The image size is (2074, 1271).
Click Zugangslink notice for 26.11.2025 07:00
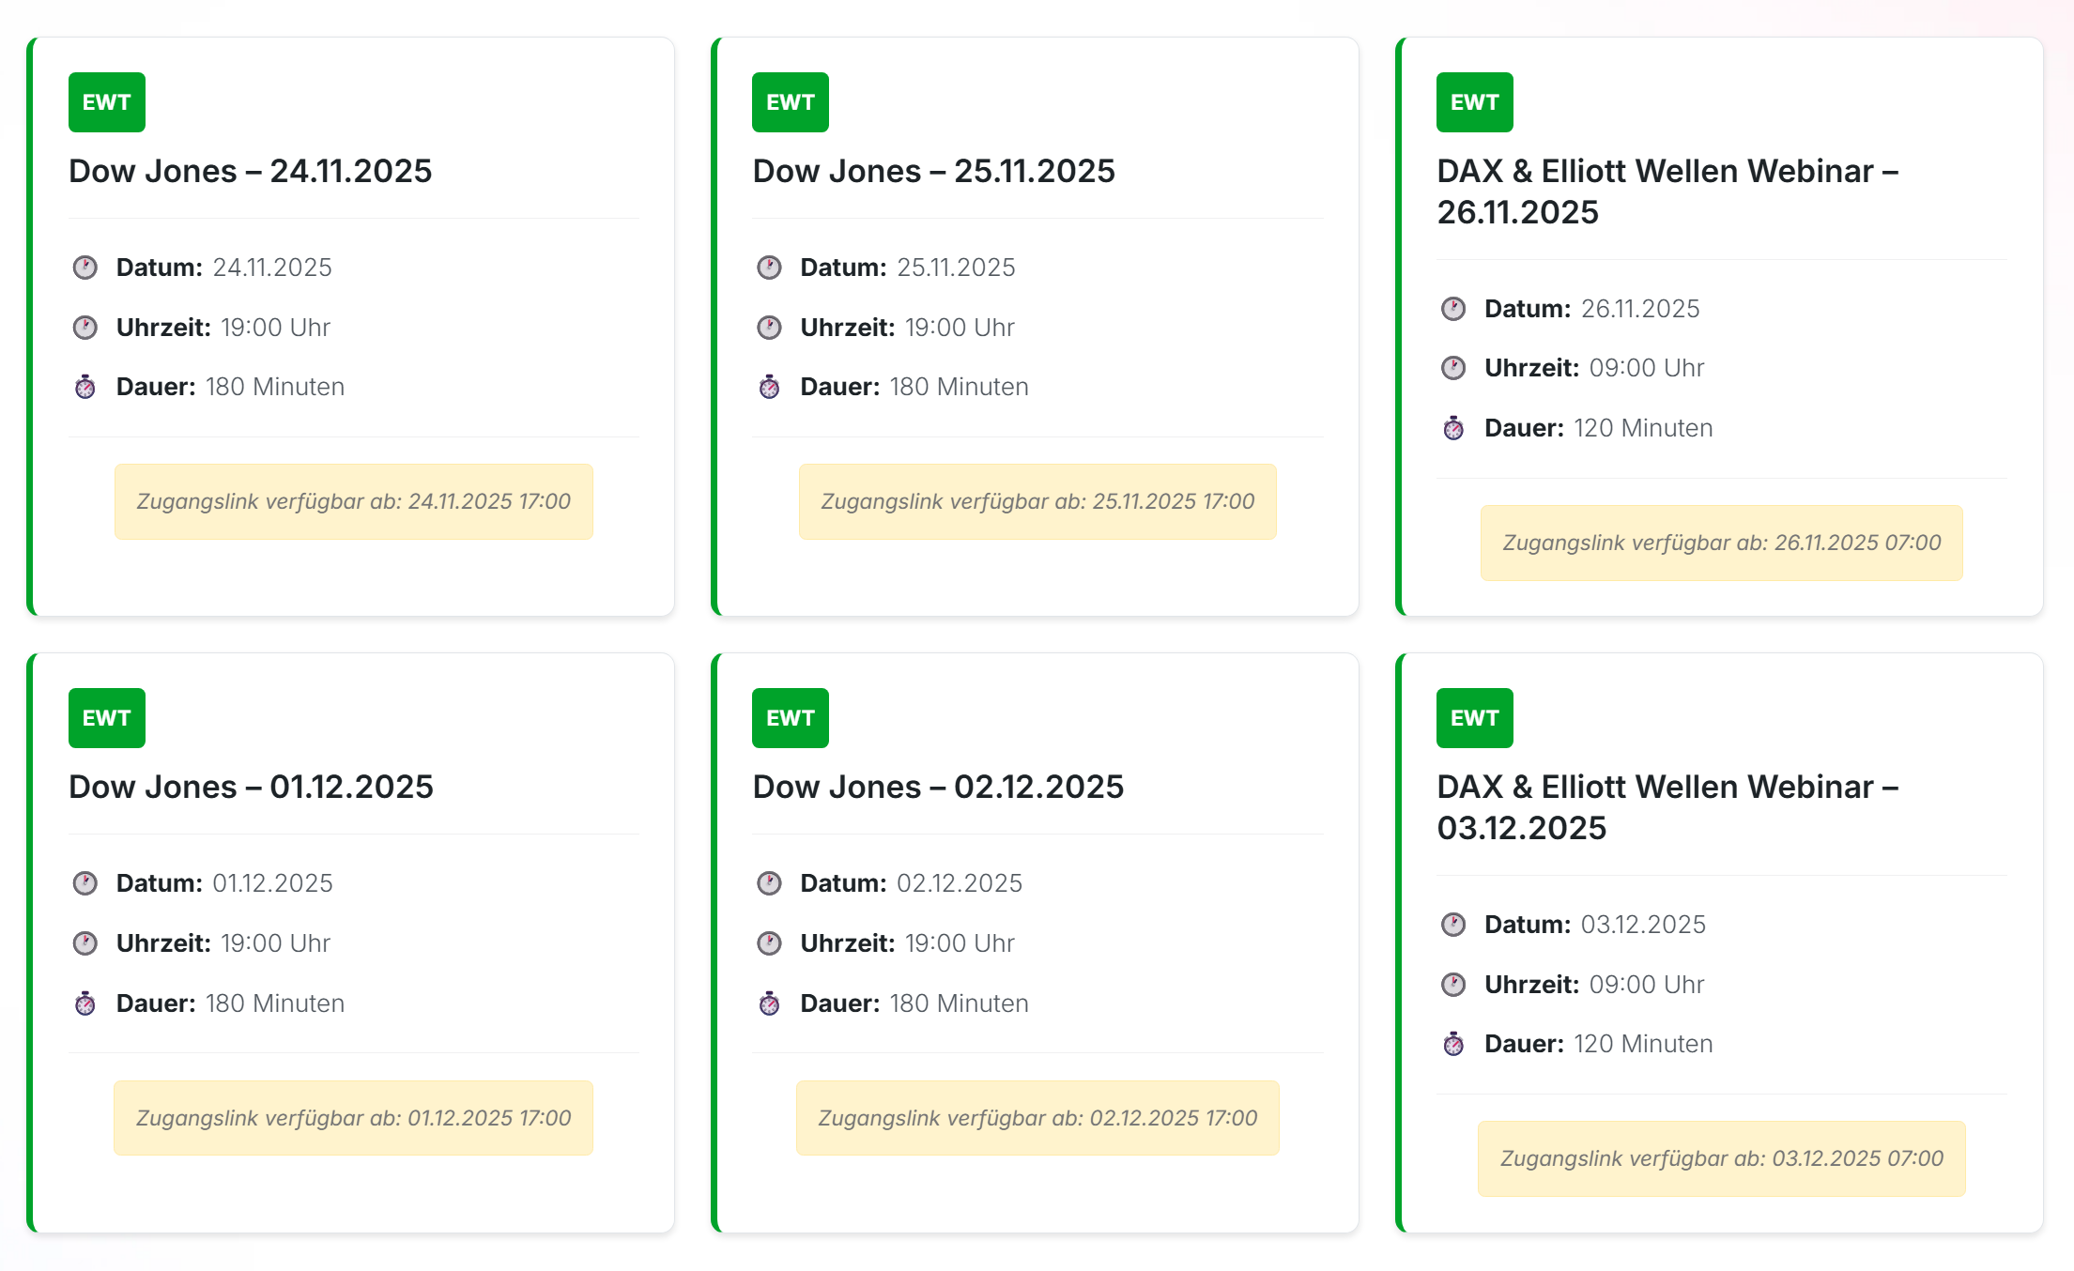coord(1721,543)
